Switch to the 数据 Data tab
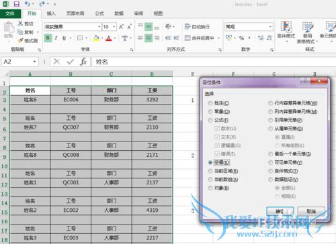This screenshot has width=336, height=244. click(119, 13)
